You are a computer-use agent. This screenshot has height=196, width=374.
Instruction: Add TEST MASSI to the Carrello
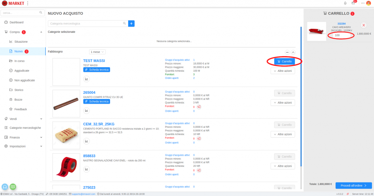[284, 61]
